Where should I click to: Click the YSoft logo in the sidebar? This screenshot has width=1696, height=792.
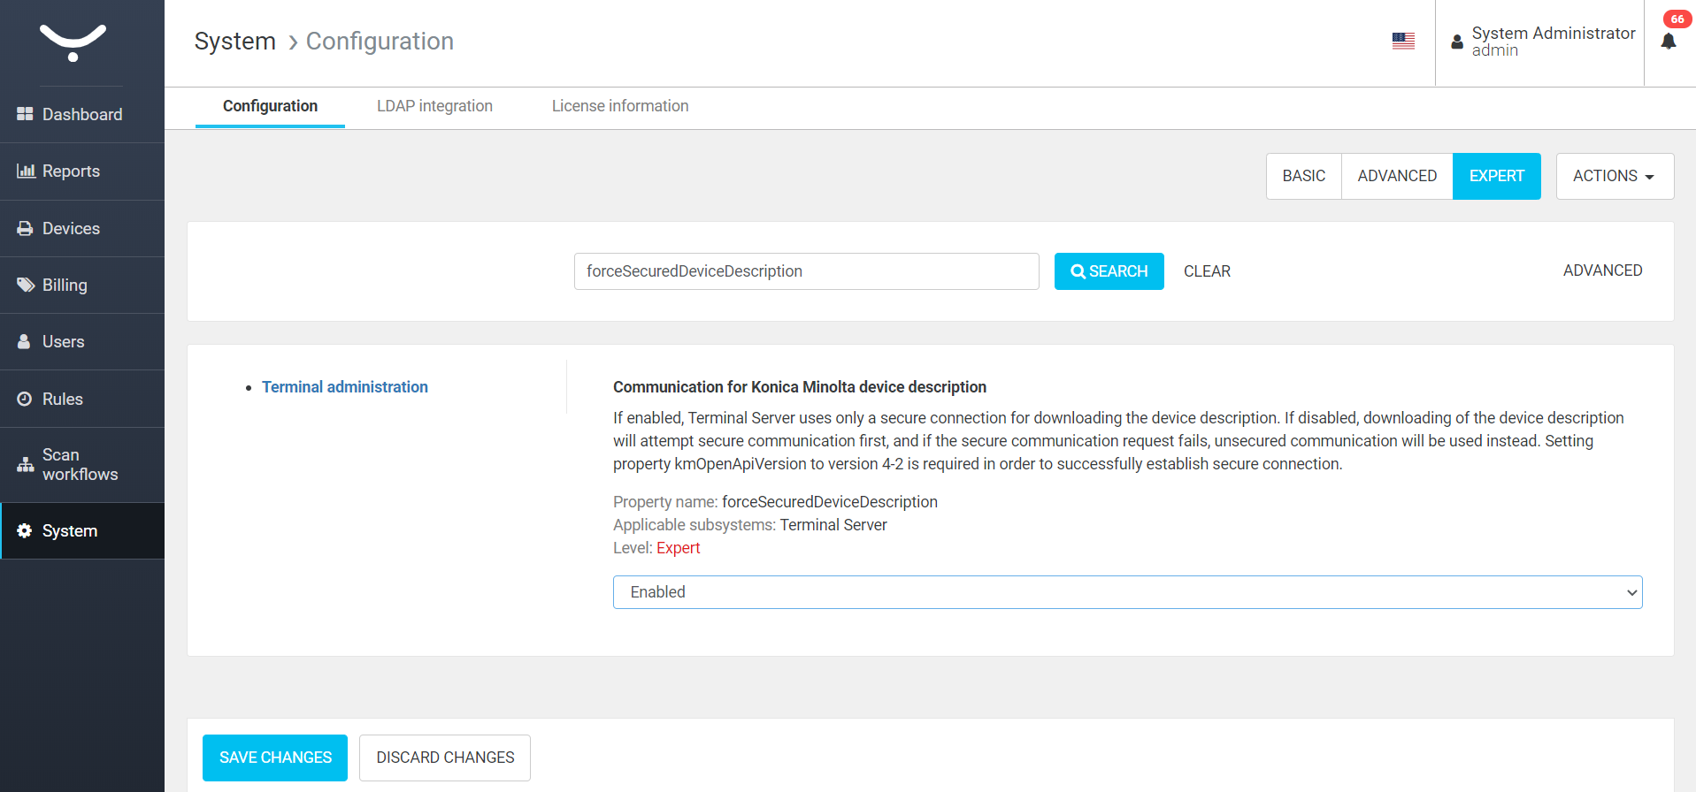(73, 42)
